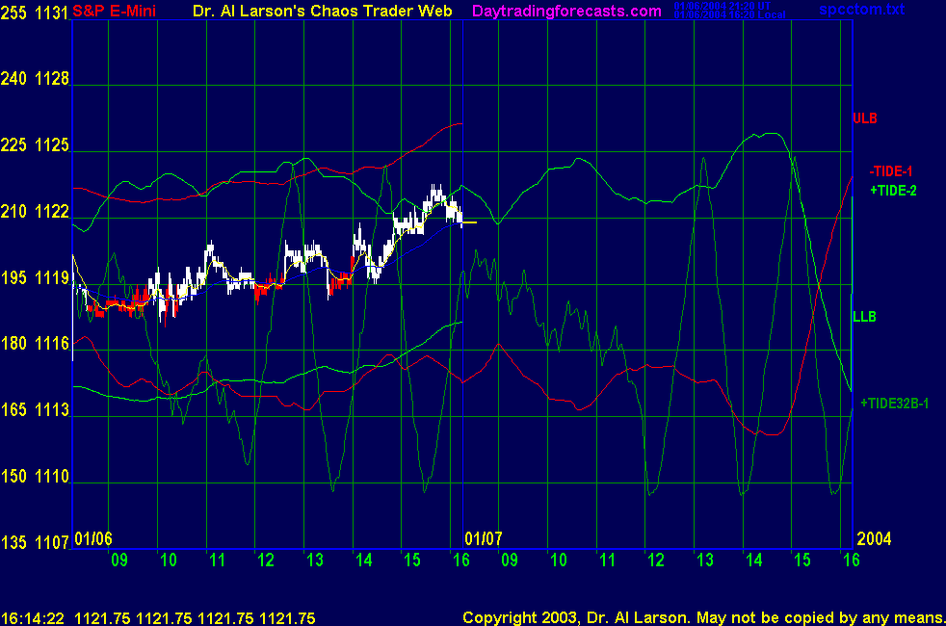The height and width of the screenshot is (626, 946).
Task: Click the '1125' price axis label
Action: click(x=52, y=145)
